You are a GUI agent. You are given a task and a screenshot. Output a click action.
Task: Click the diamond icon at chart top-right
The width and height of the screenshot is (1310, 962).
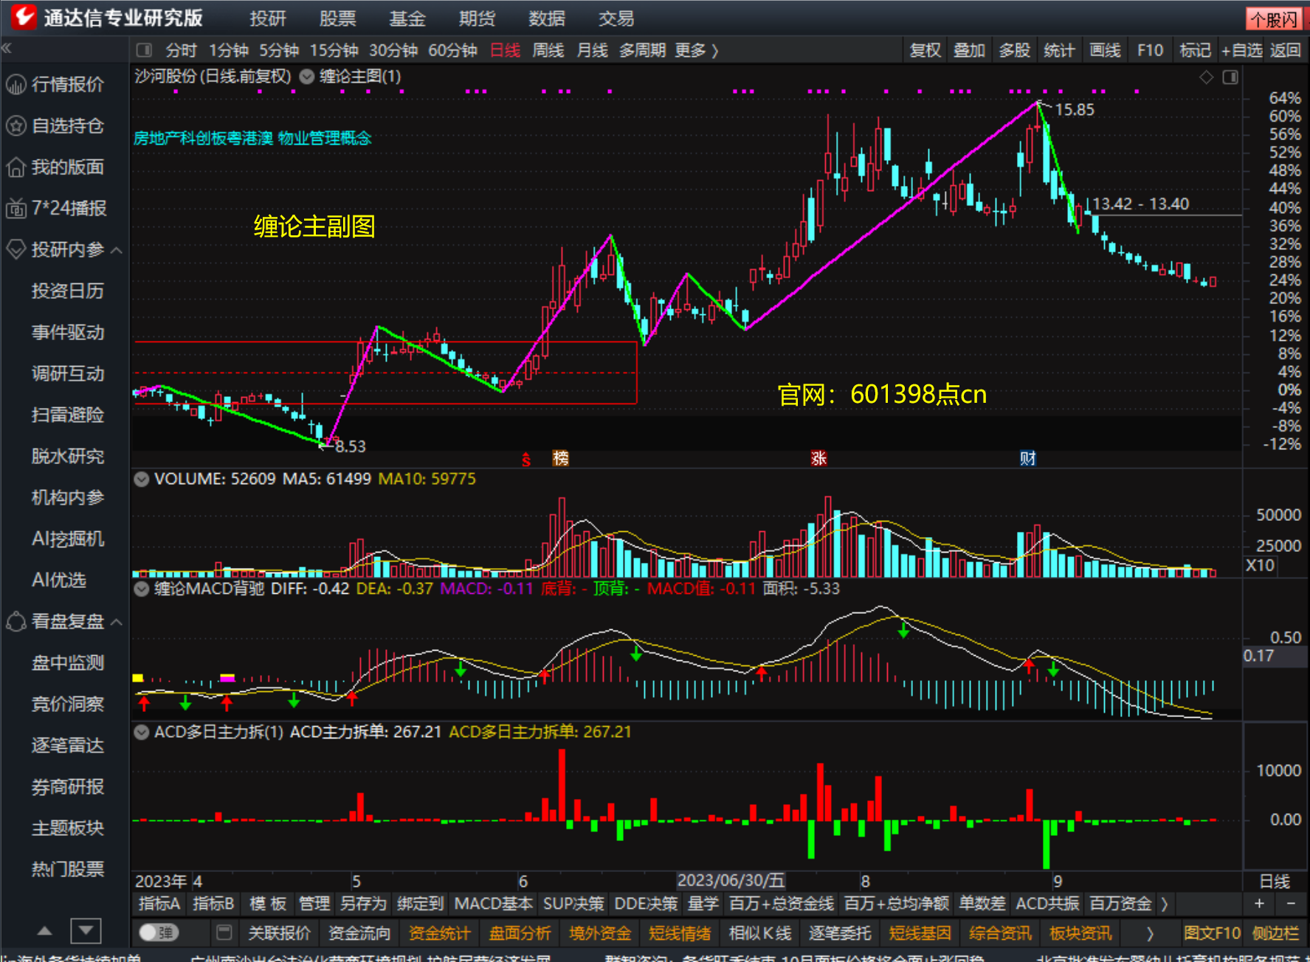[1206, 77]
